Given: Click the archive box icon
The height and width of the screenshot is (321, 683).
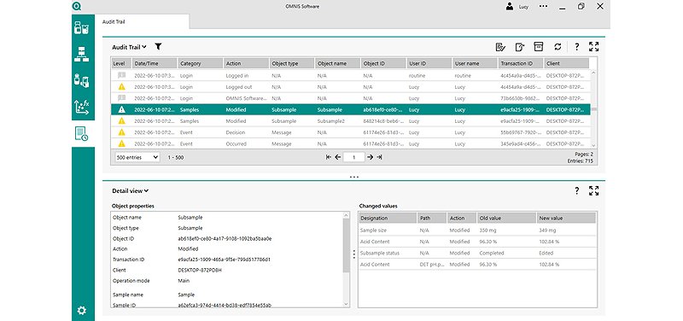Looking at the screenshot, I should pyautogui.click(x=539, y=47).
